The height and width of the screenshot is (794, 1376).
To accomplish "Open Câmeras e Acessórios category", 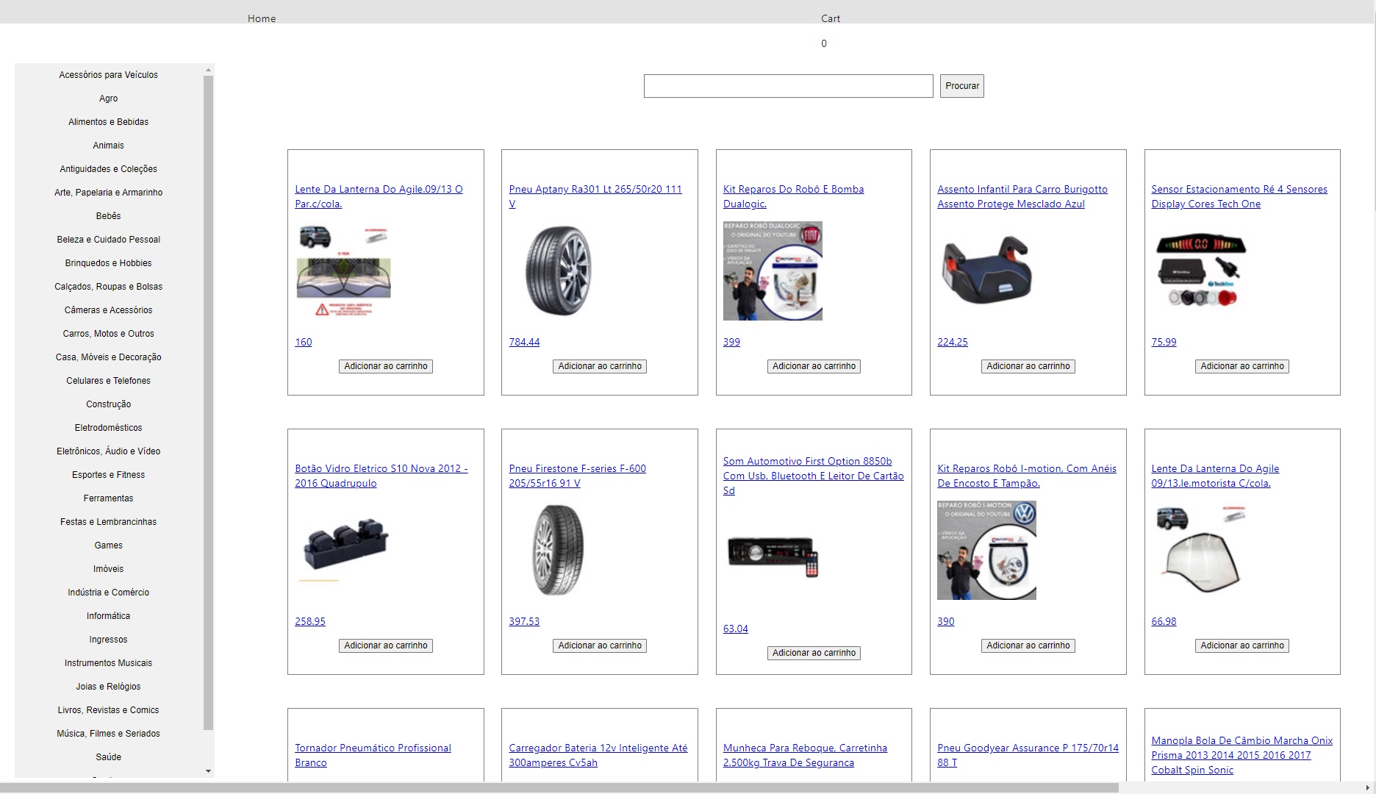I will point(108,310).
